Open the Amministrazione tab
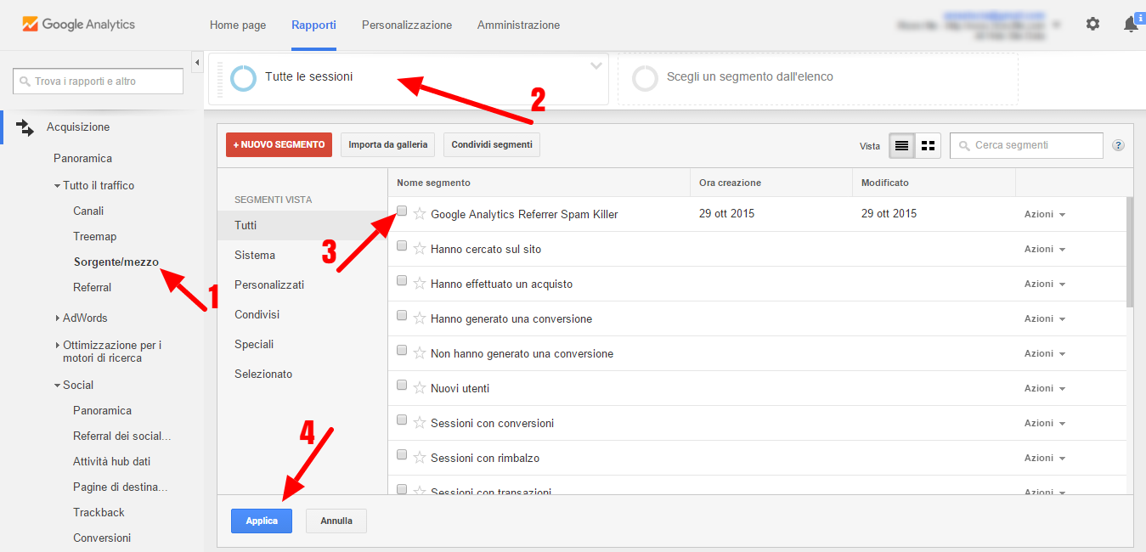 pyautogui.click(x=518, y=25)
